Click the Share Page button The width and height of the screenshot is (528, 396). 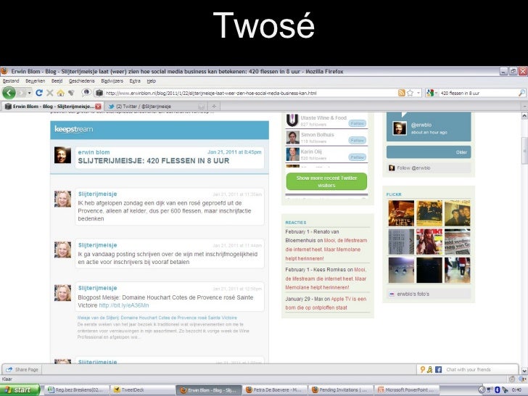[22, 369]
